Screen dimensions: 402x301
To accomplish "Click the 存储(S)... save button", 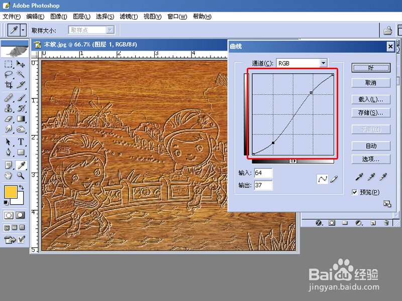I will point(371,113).
